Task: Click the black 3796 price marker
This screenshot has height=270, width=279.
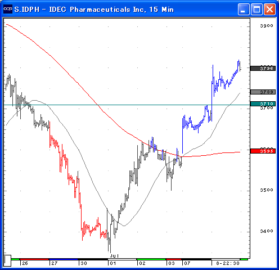Action: [263, 69]
